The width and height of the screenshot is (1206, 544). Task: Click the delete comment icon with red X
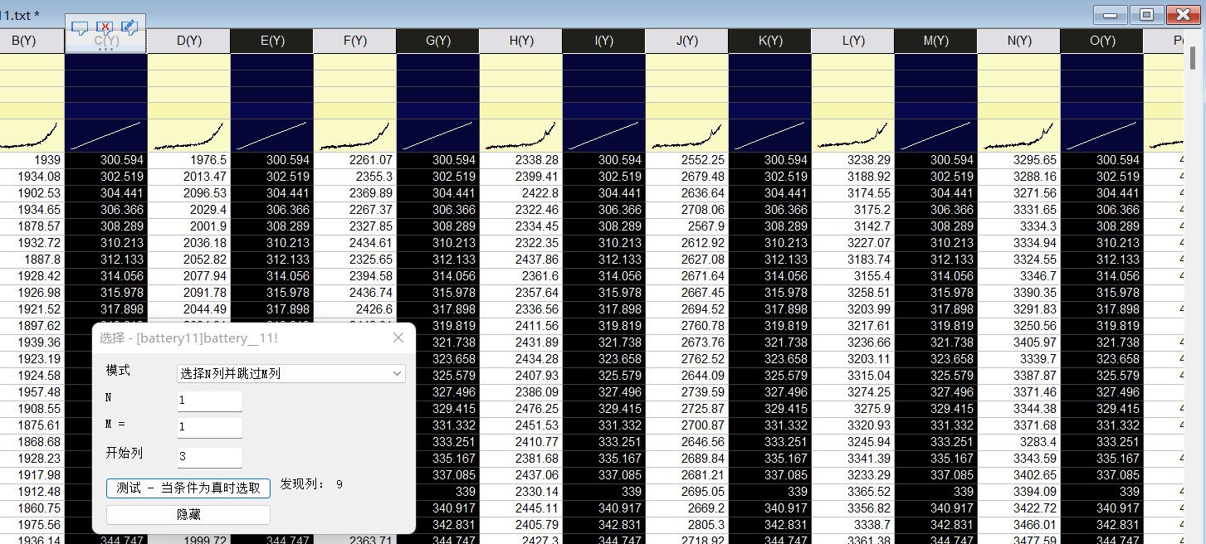tap(105, 27)
